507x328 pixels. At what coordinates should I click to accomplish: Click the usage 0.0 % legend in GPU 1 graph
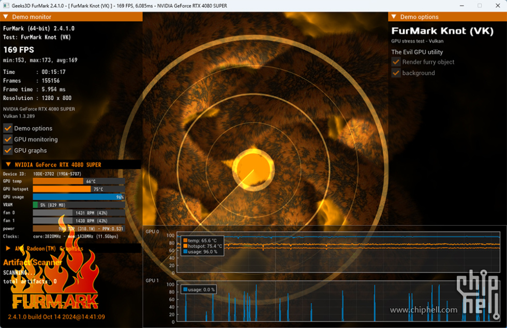coord(199,290)
